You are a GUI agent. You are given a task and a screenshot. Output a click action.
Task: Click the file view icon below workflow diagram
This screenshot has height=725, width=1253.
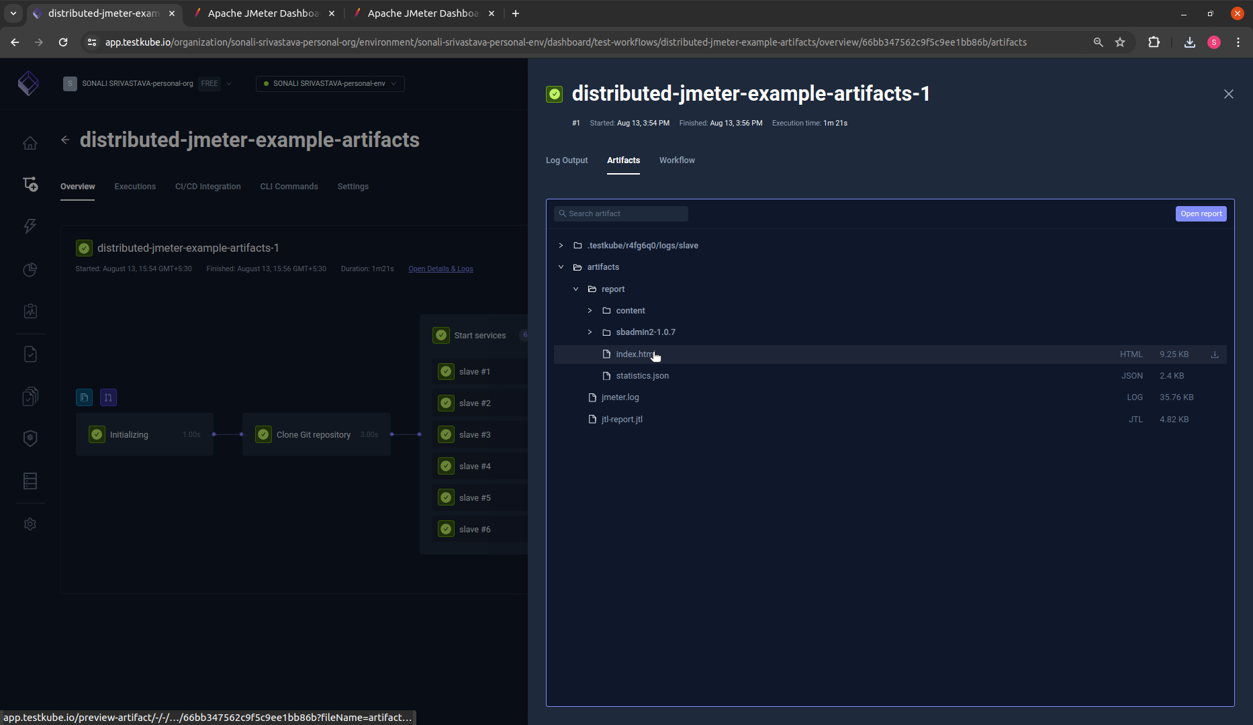tap(83, 397)
